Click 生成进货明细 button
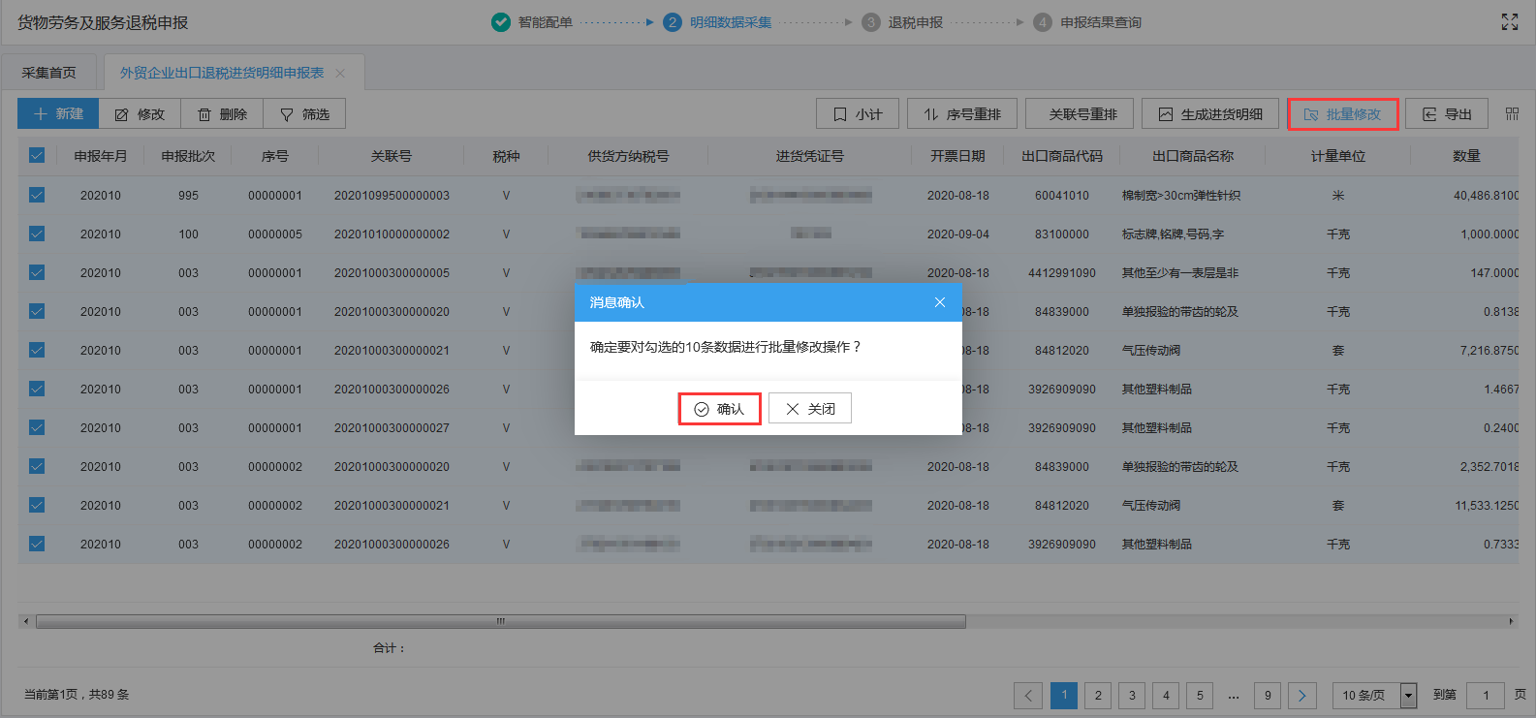 coord(1210,114)
